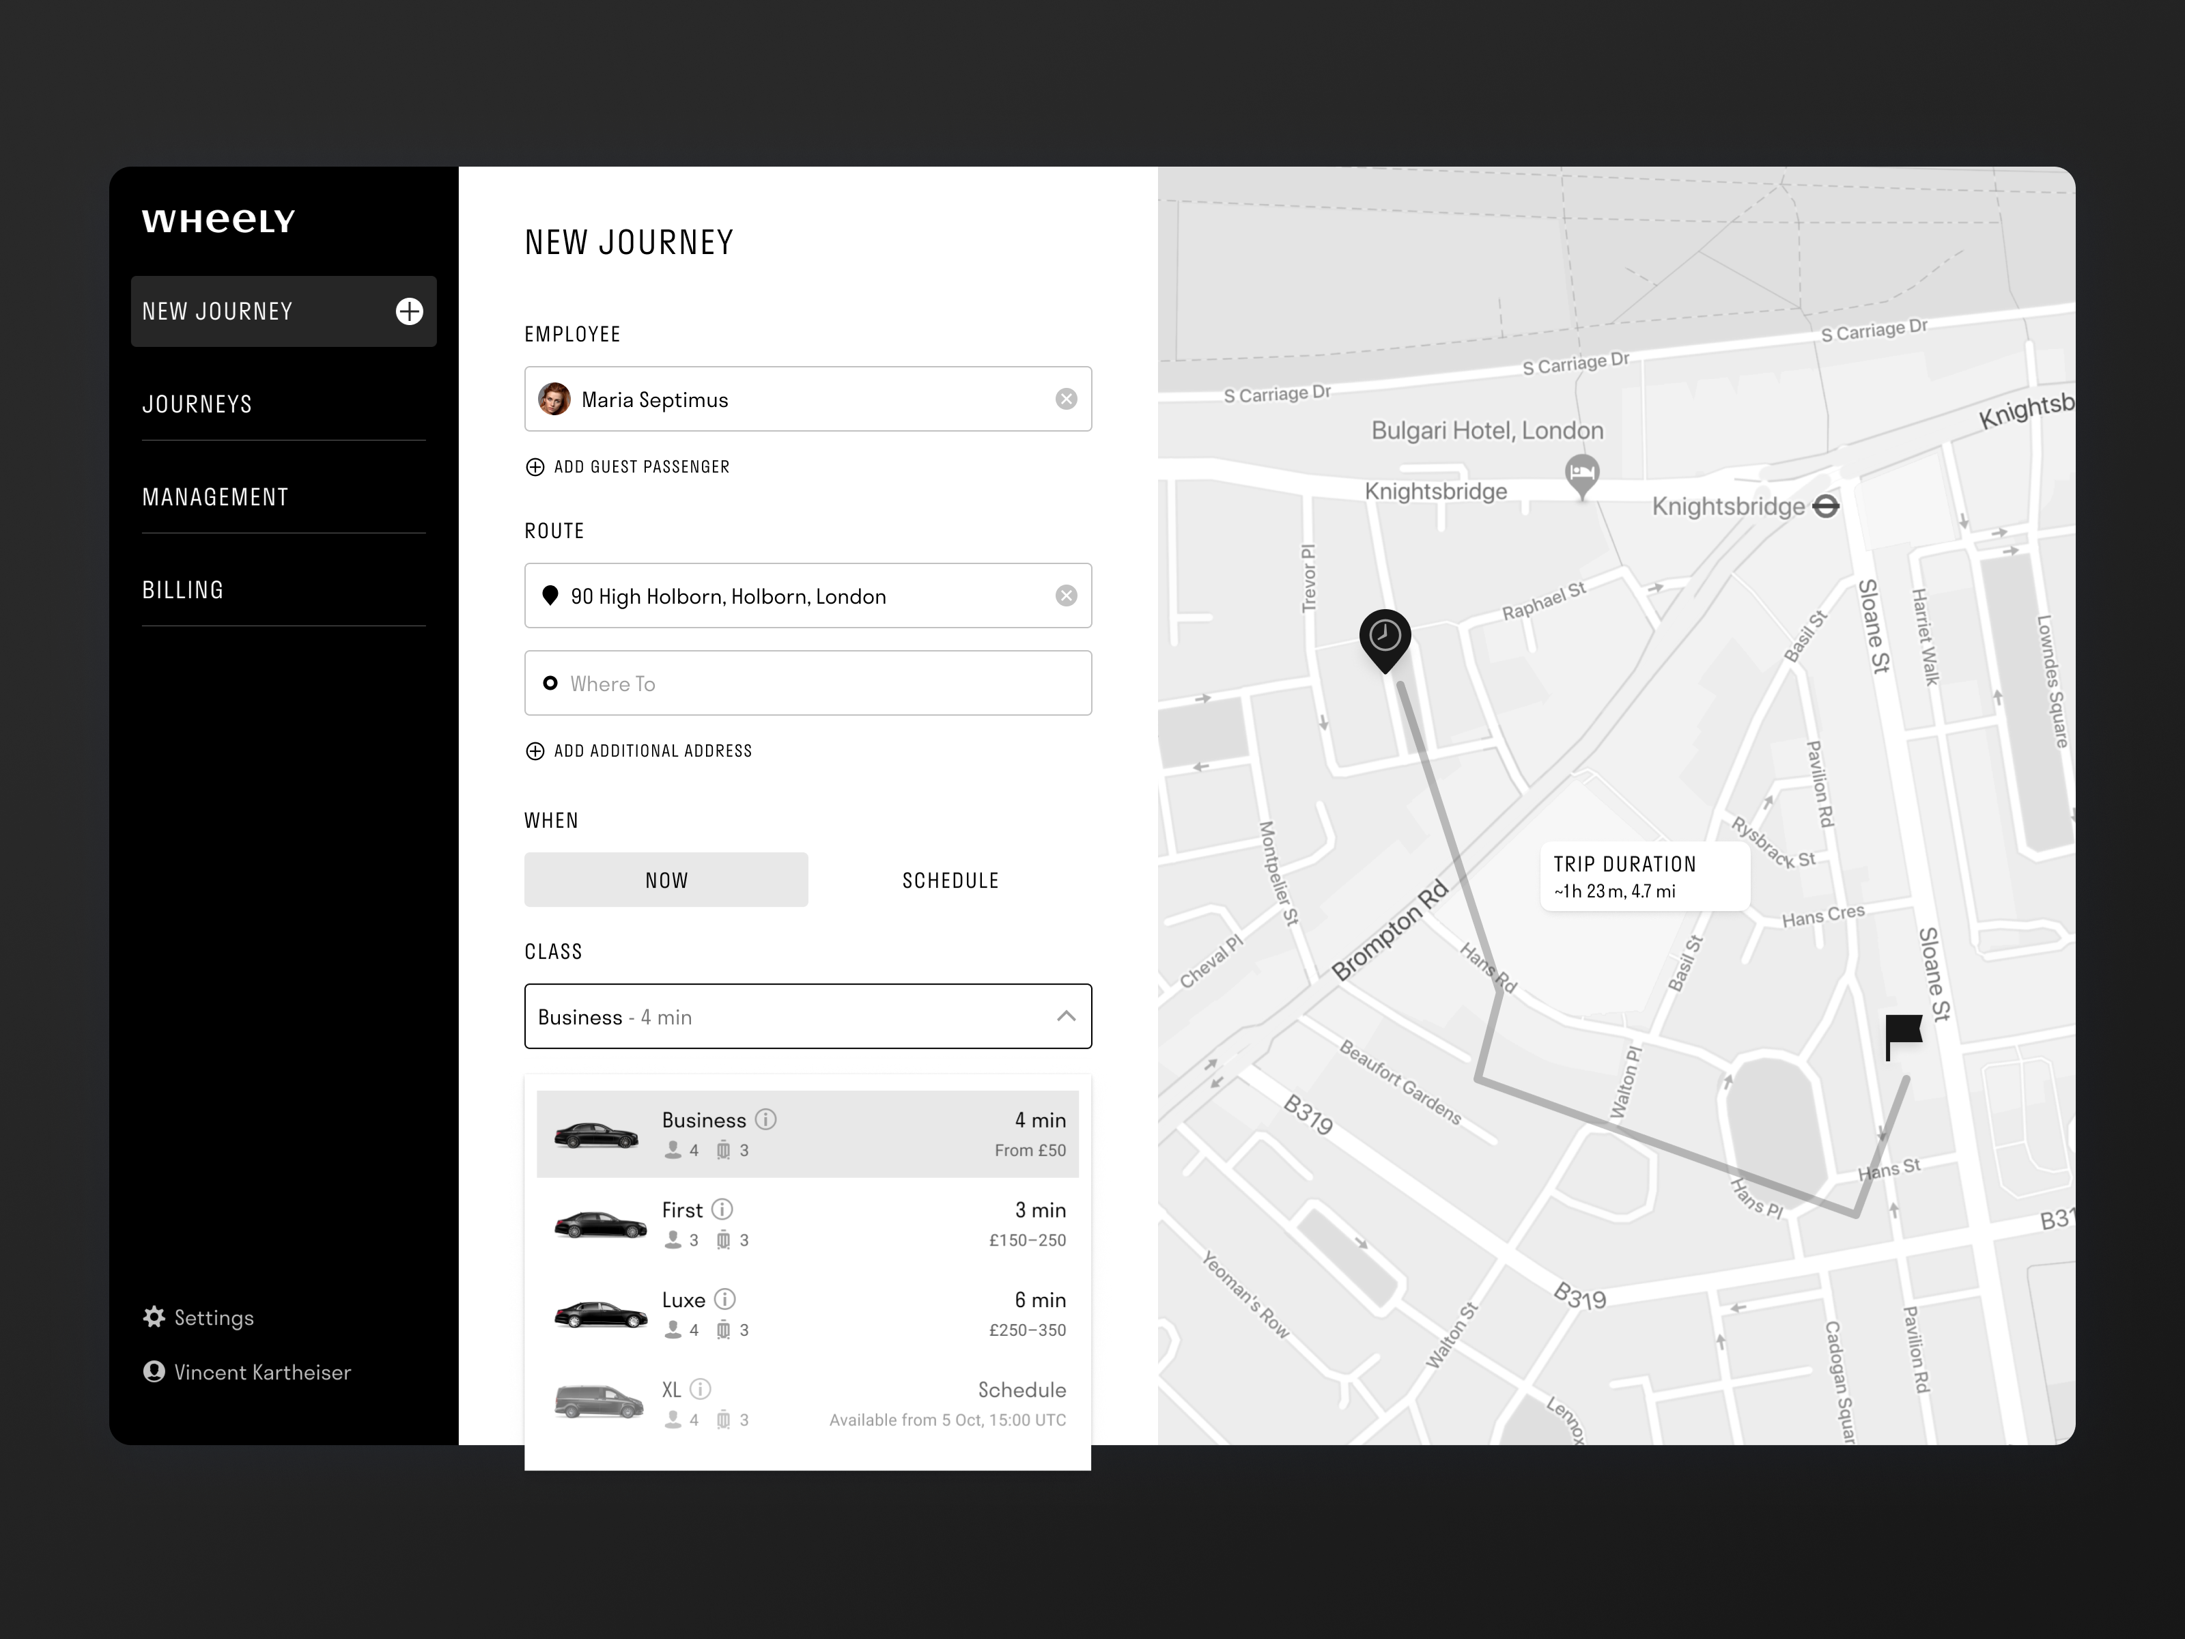
Task: Click the destination circle icon in Where To
Action: (x=550, y=683)
